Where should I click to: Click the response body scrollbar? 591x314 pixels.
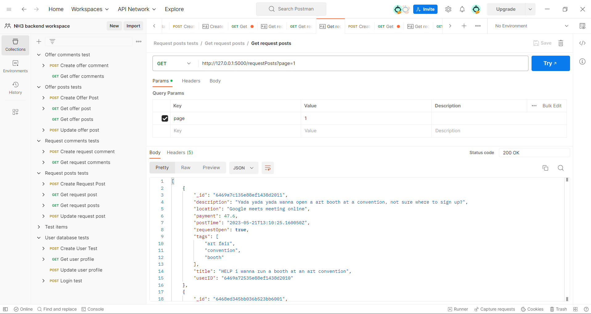pos(567,239)
